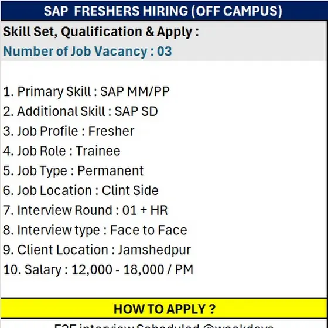Select the Job Type Permanent line

(73, 170)
